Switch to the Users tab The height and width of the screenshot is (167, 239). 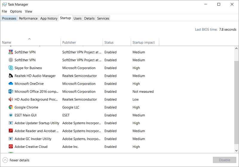77,19
